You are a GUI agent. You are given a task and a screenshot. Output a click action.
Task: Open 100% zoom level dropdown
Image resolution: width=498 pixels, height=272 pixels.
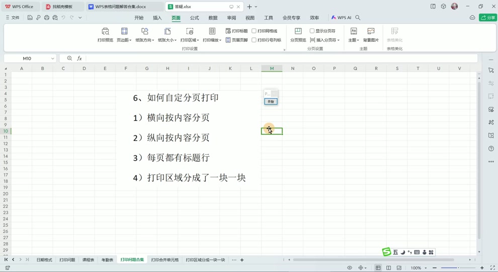point(419,268)
